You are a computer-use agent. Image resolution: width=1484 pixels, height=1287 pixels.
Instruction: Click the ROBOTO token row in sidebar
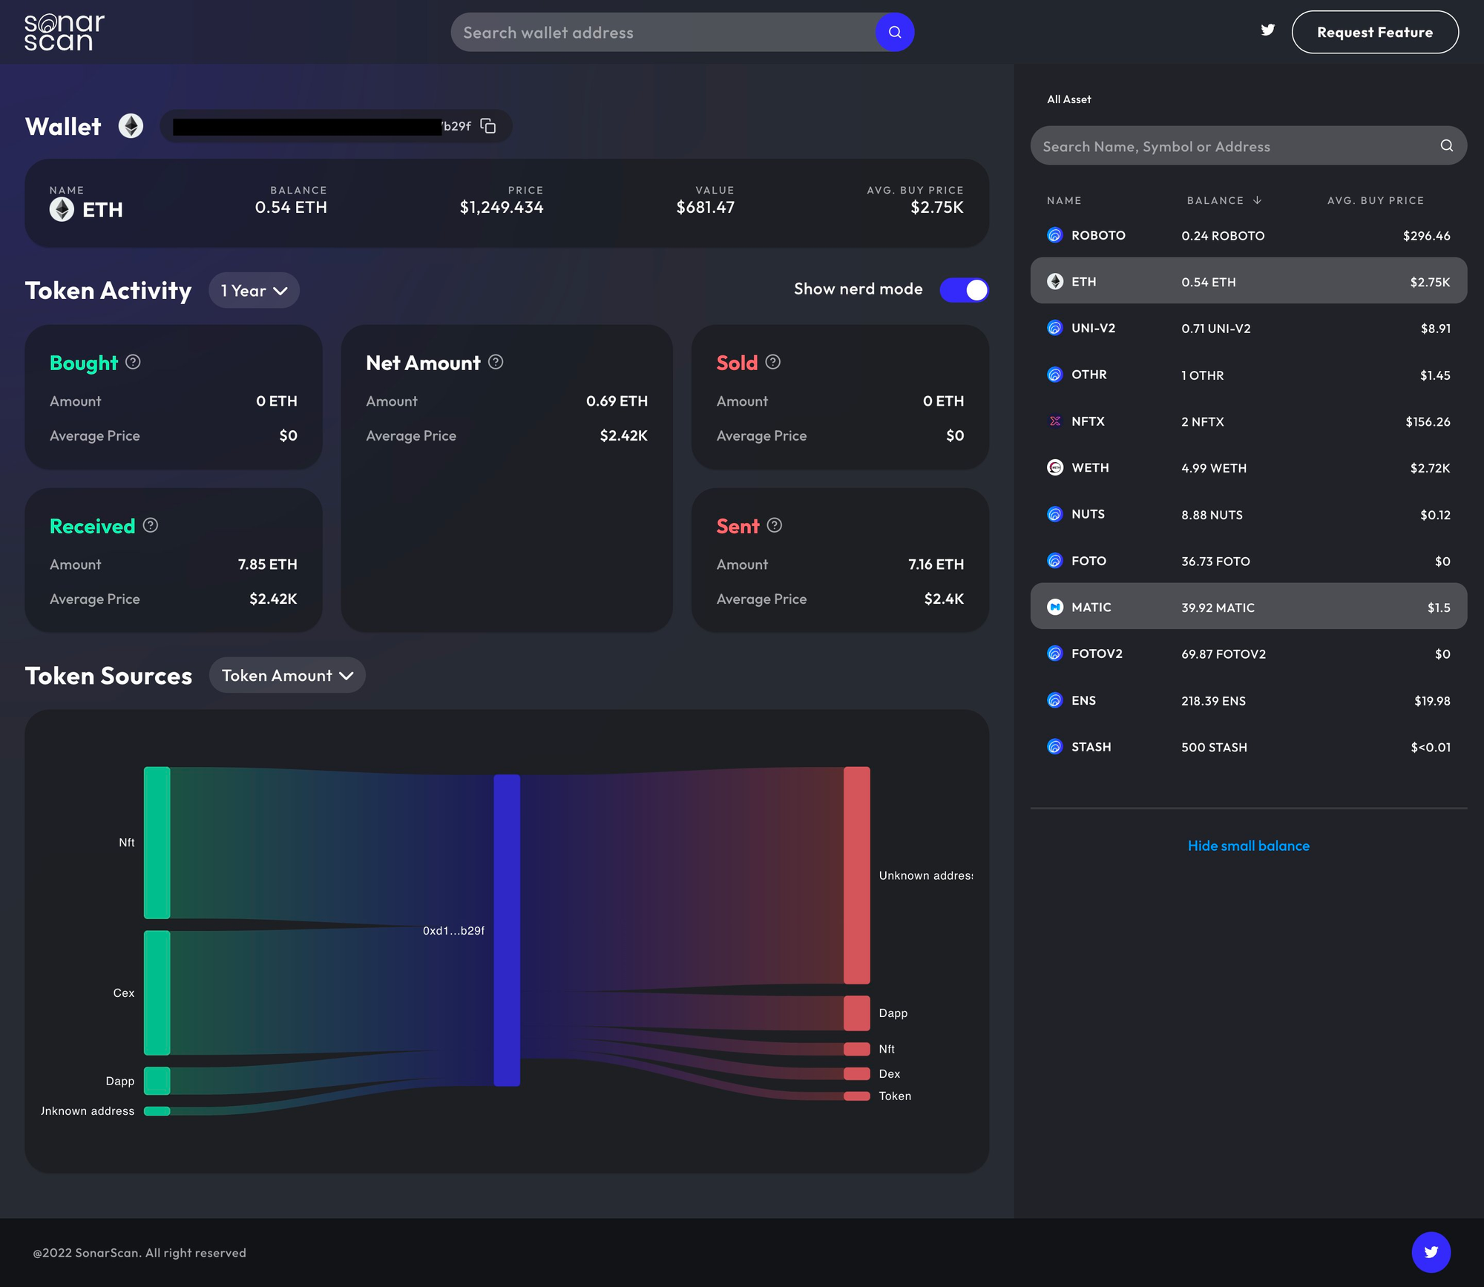click(x=1248, y=234)
